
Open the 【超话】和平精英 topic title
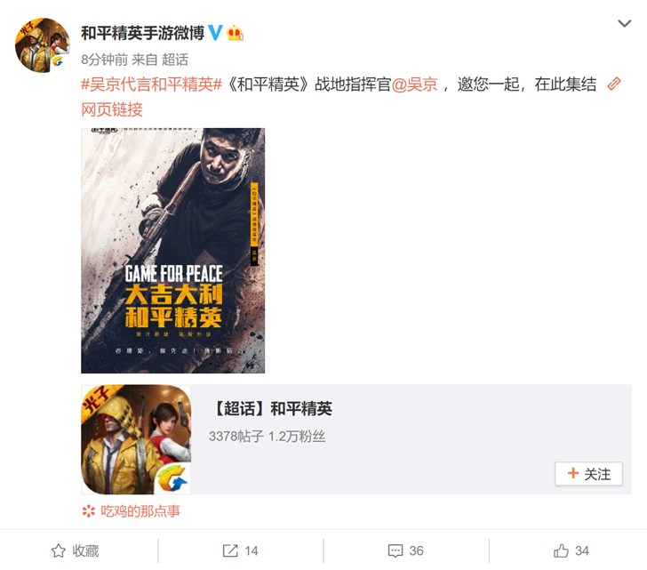click(x=272, y=409)
